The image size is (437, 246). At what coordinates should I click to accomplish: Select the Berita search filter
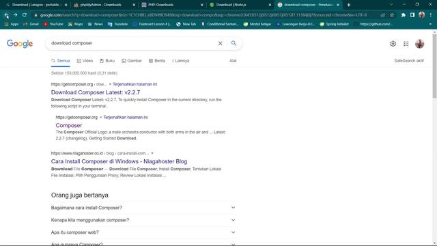coord(157,61)
